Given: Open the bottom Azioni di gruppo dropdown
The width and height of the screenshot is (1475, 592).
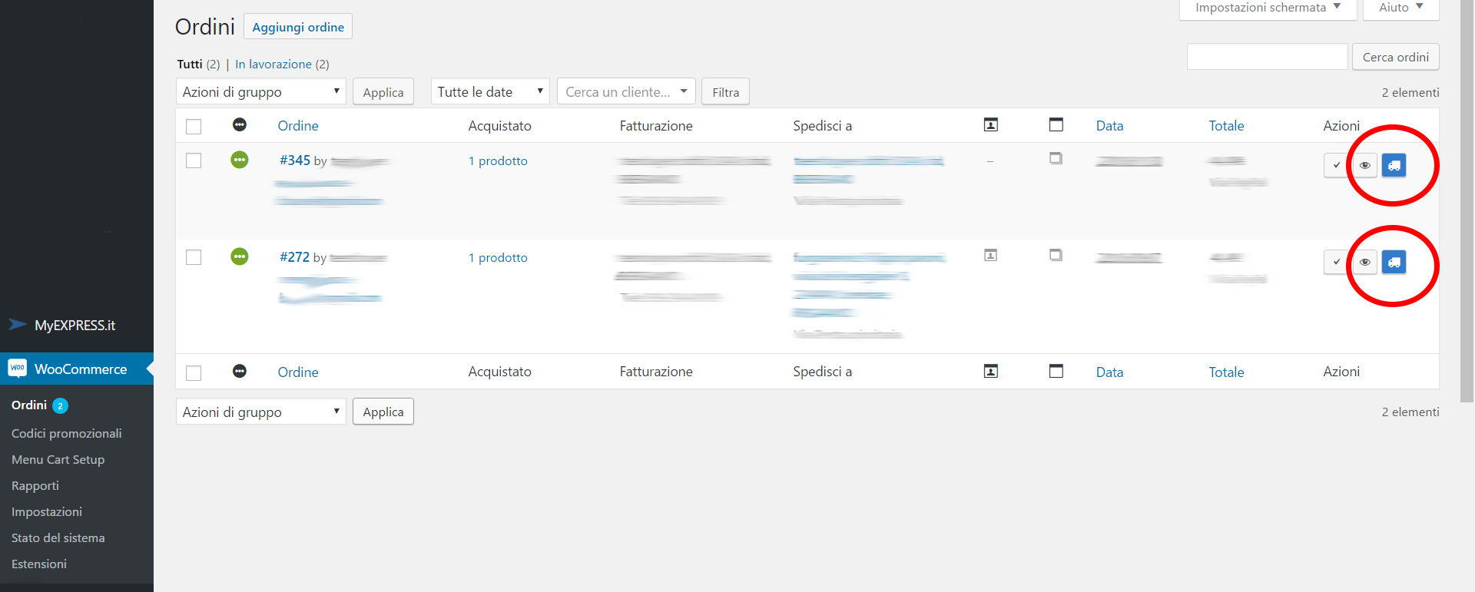Looking at the screenshot, I should click(261, 412).
